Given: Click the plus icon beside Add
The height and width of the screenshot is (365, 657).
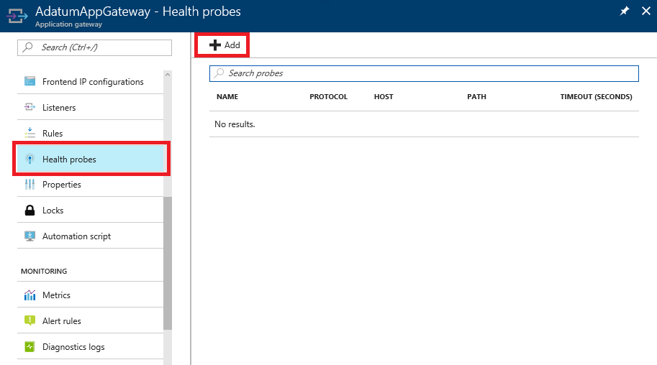Looking at the screenshot, I should (x=215, y=45).
